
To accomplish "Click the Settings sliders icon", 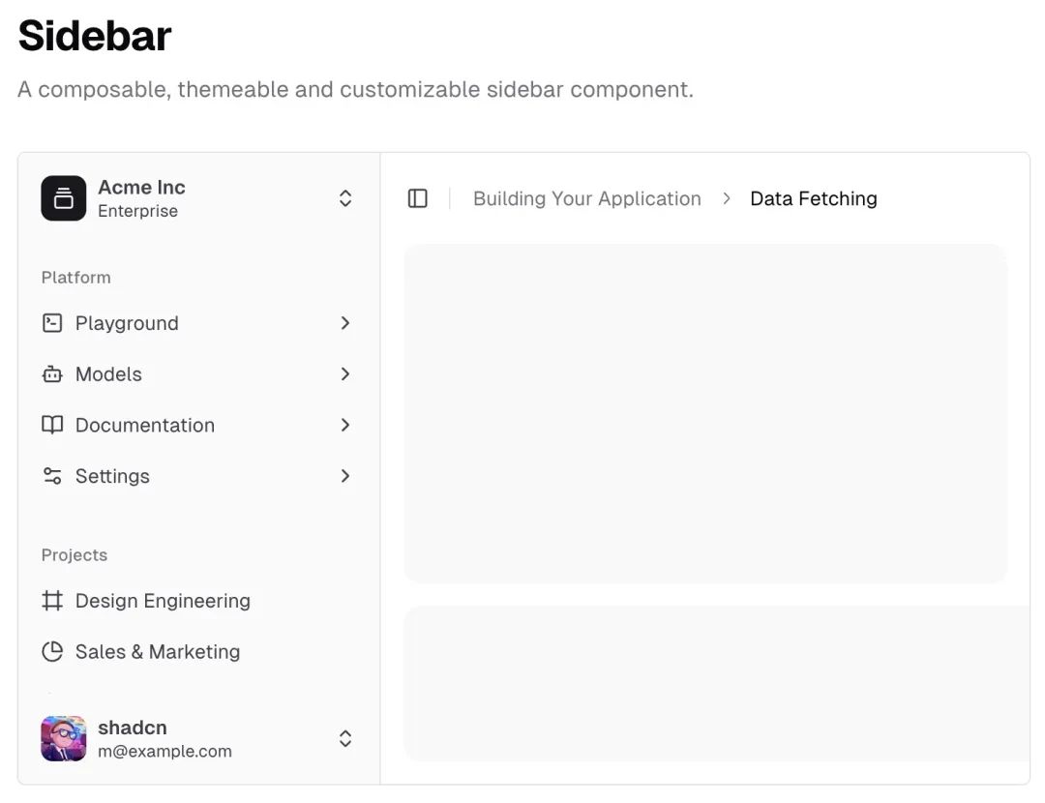I will [x=52, y=476].
